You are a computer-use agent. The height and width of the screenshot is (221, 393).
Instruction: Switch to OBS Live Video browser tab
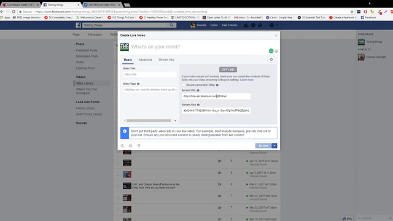coord(102,5)
